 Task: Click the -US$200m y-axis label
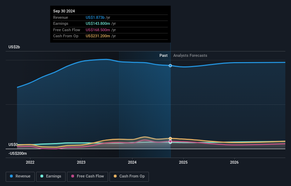click(x=18, y=153)
